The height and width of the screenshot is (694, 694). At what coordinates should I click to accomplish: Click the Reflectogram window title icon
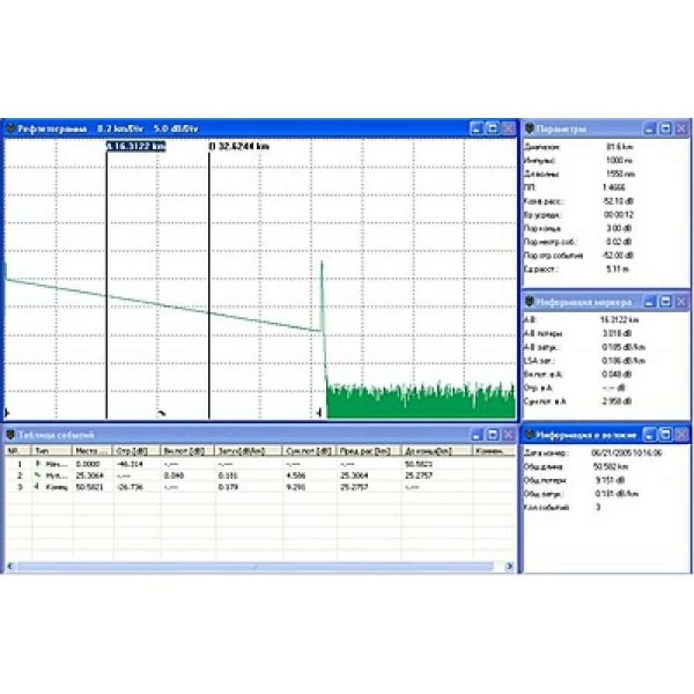pos(10,128)
